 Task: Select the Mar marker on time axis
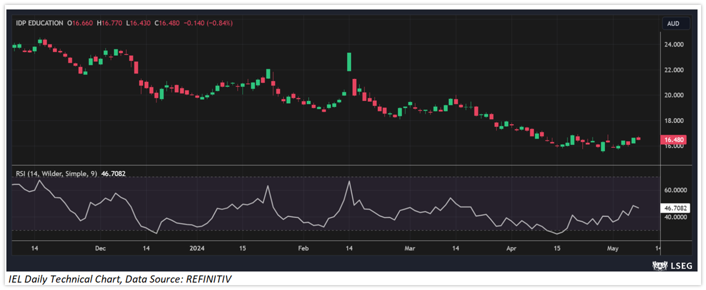[x=410, y=248]
